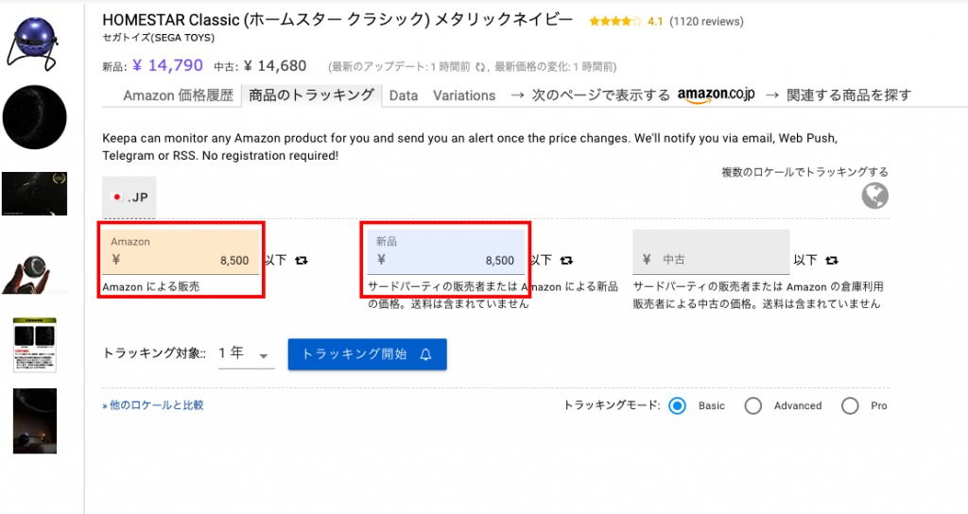Open the Data tab
This screenshot has height=514, width=968.
tap(404, 95)
